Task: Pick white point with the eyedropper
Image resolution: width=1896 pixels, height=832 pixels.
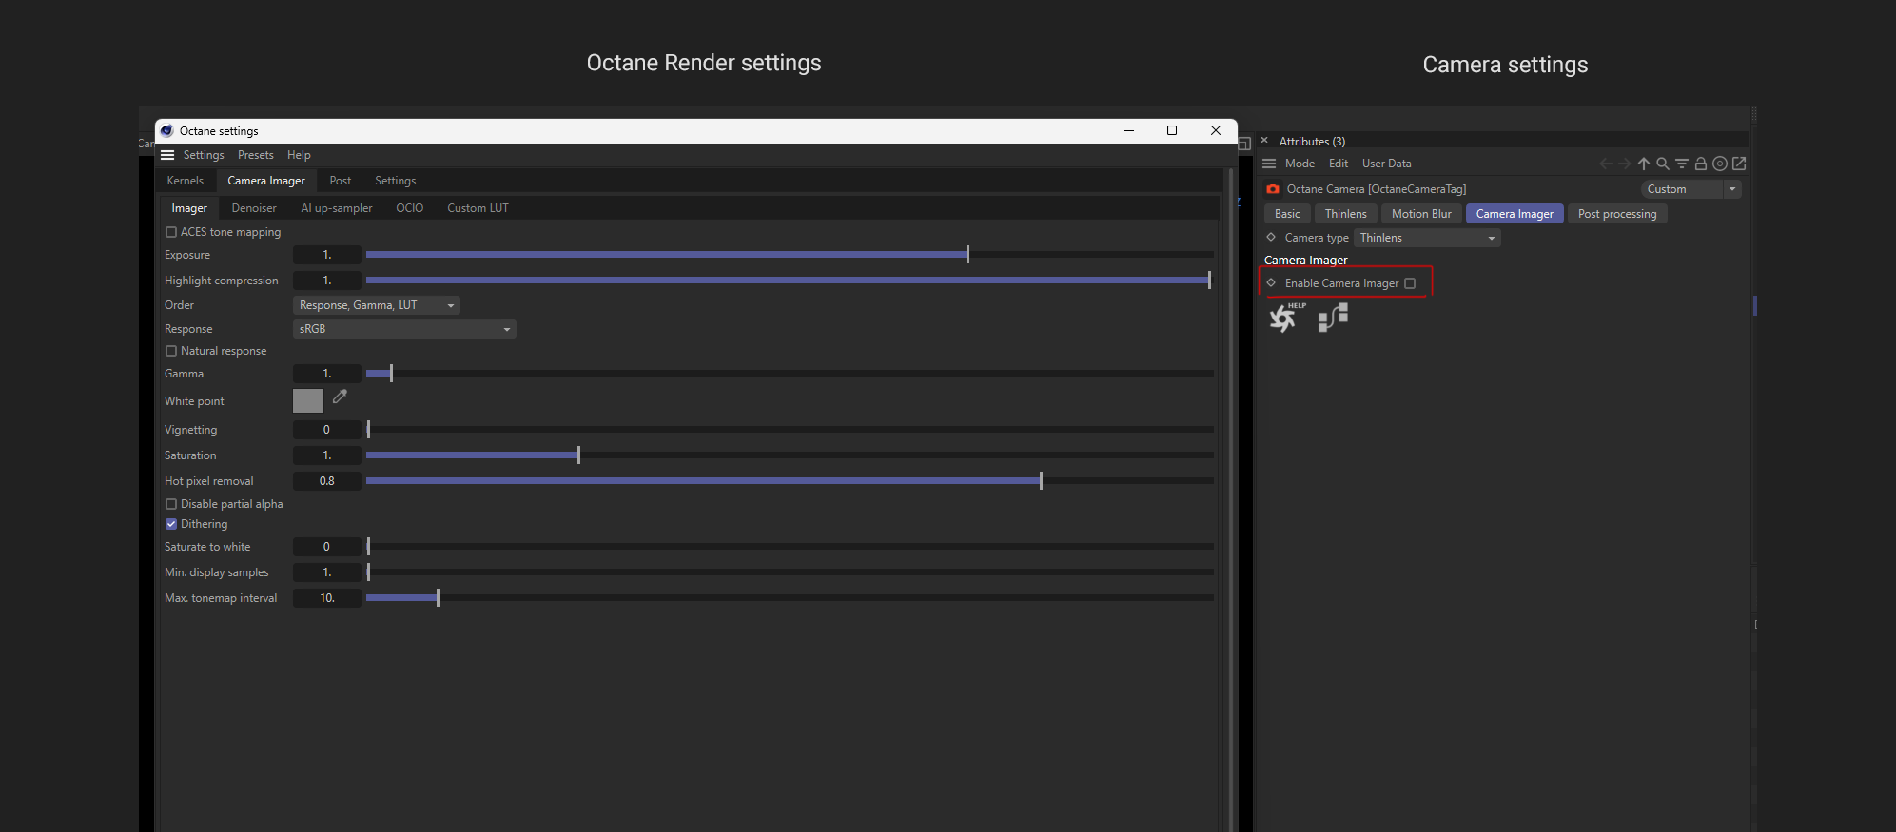Action: coord(340,397)
